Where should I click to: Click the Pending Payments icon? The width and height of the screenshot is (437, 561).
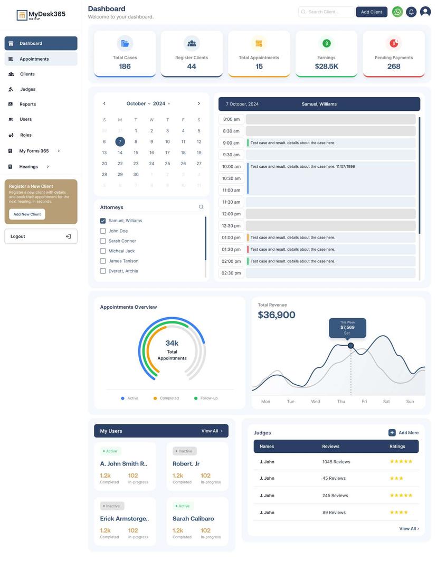click(394, 43)
